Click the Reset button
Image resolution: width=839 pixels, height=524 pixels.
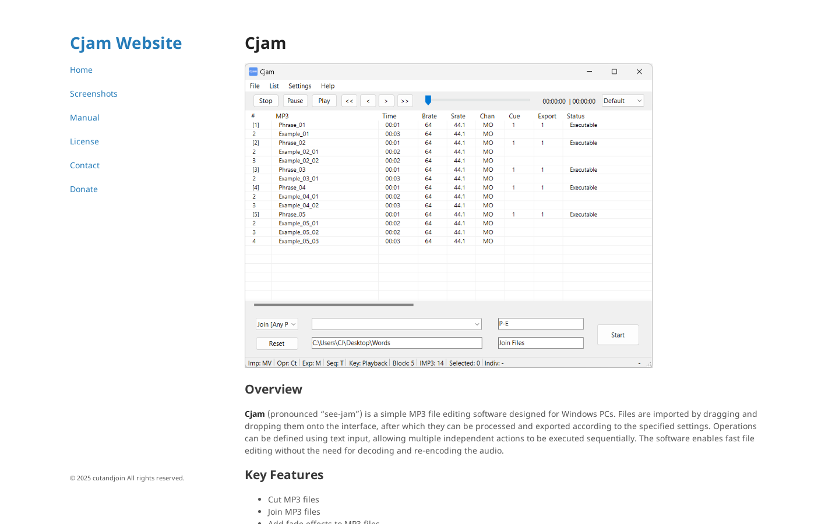[x=277, y=344]
